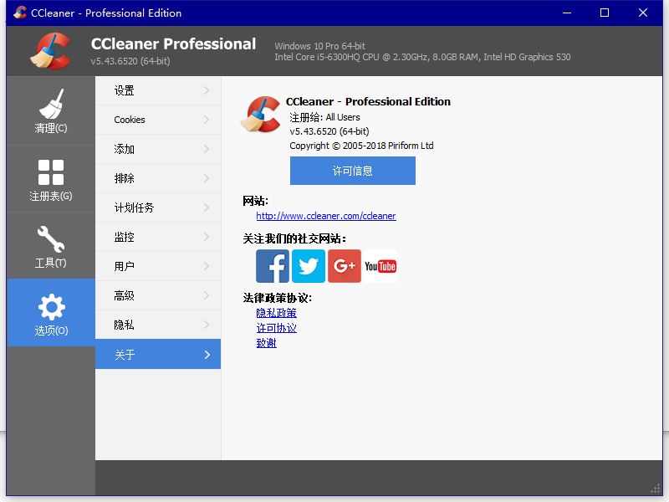Screen dimensions: 669x502
Task: Open CCleaner's Facebook page icon
Action: [273, 266]
